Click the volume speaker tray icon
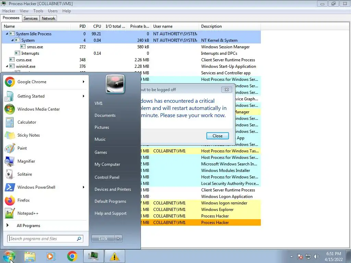Image resolution: width=351 pixels, height=263 pixels. [x=316, y=256]
